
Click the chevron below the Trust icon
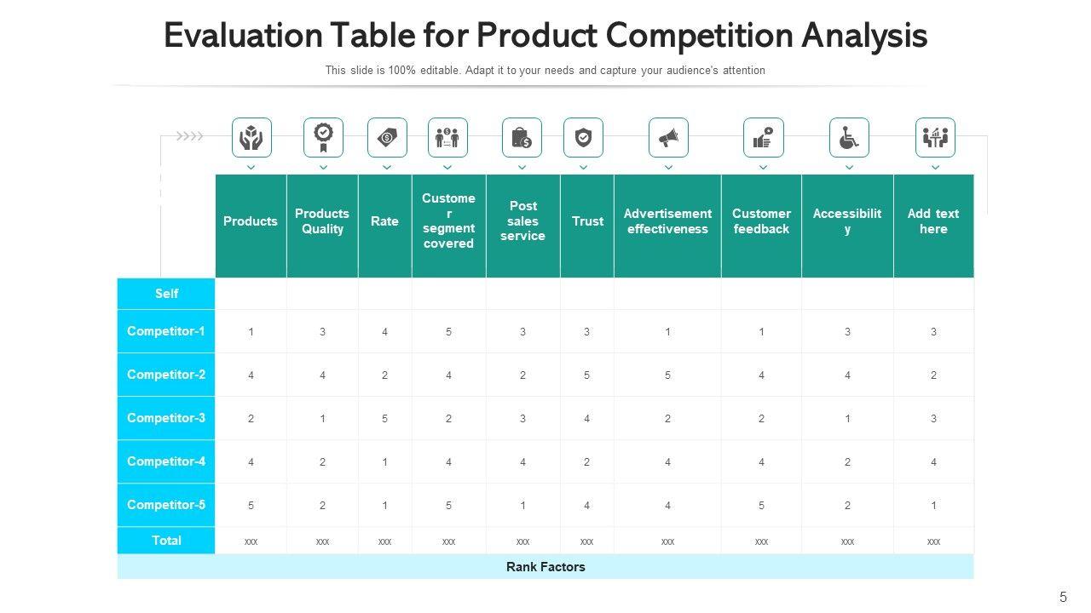point(583,168)
